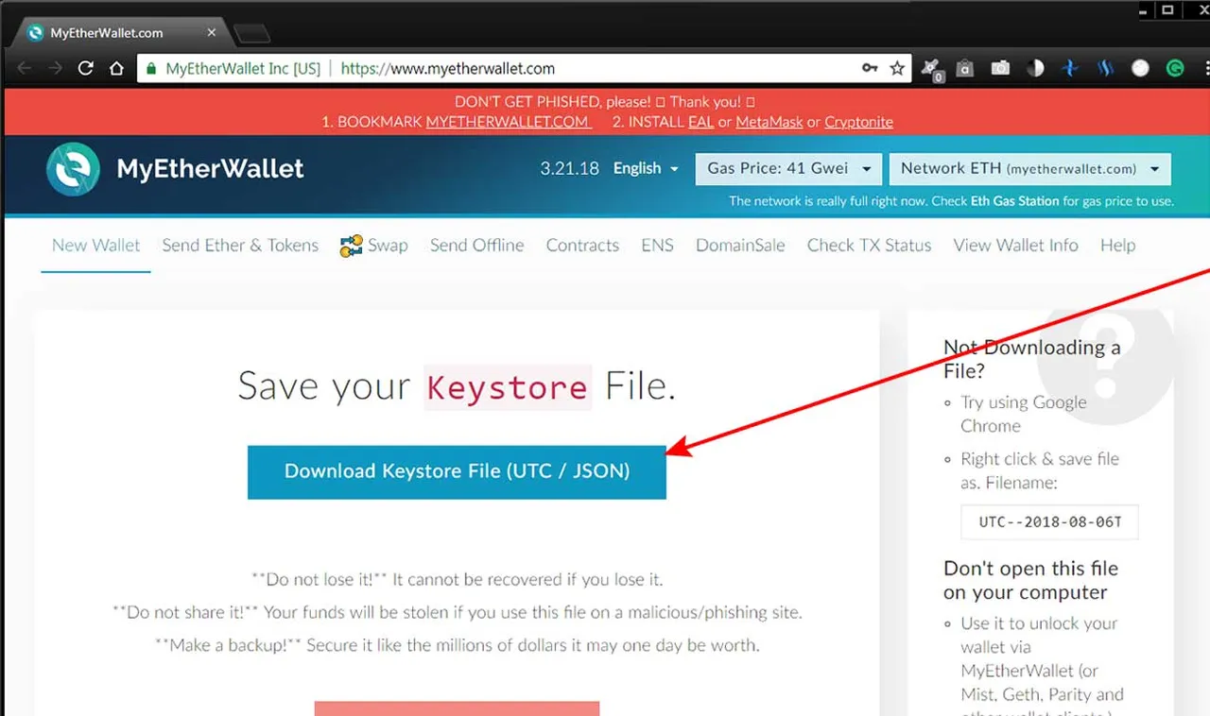
Task: Go to the Contracts tab
Action: 582,246
